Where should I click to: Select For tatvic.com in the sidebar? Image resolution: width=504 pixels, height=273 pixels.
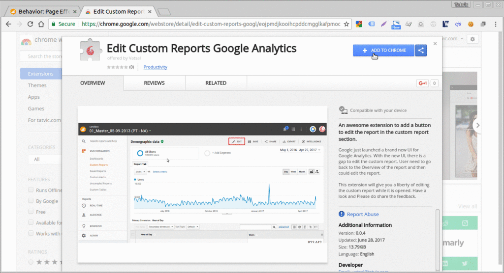pos(44,120)
